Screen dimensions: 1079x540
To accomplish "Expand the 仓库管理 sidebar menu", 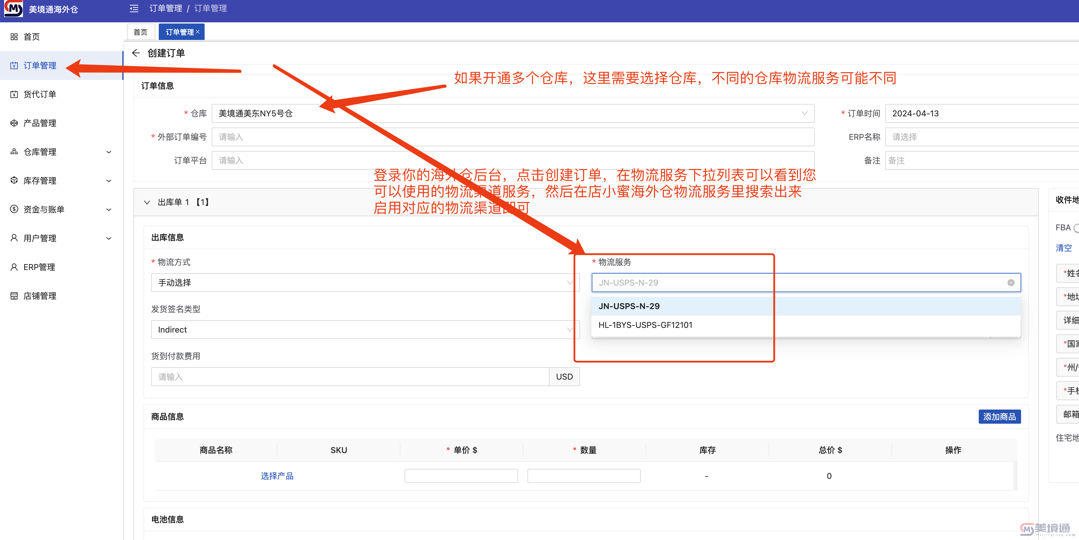I will coord(61,152).
